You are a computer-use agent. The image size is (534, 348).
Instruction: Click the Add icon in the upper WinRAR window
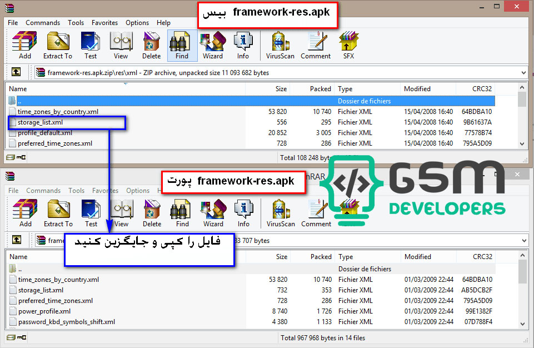tap(24, 46)
